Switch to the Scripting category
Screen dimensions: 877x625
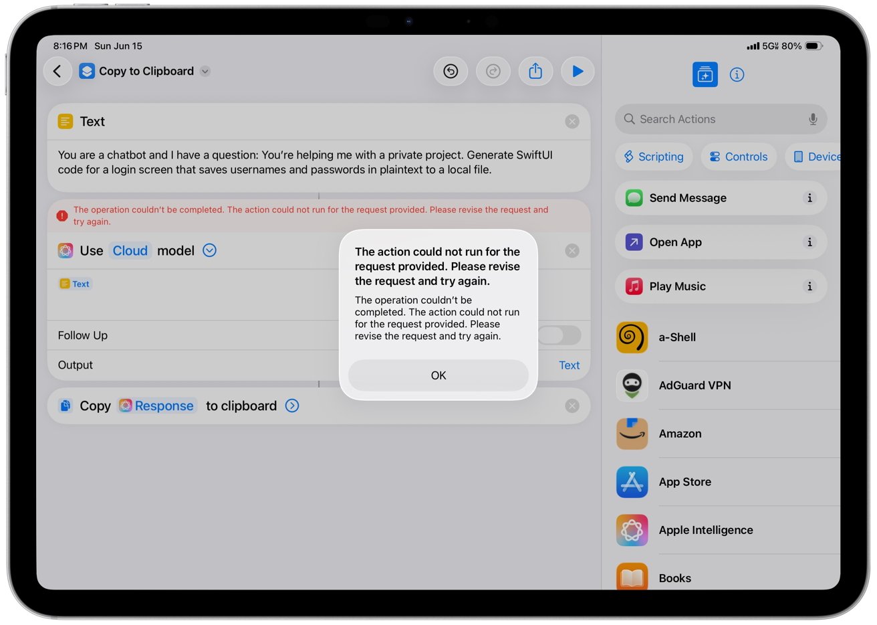pos(654,157)
